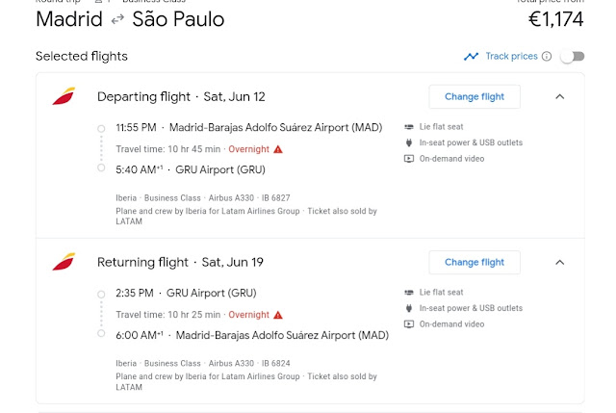Viewport: 616px width, 413px height.
Task: Click the Track prices info icon
Action: (x=547, y=57)
